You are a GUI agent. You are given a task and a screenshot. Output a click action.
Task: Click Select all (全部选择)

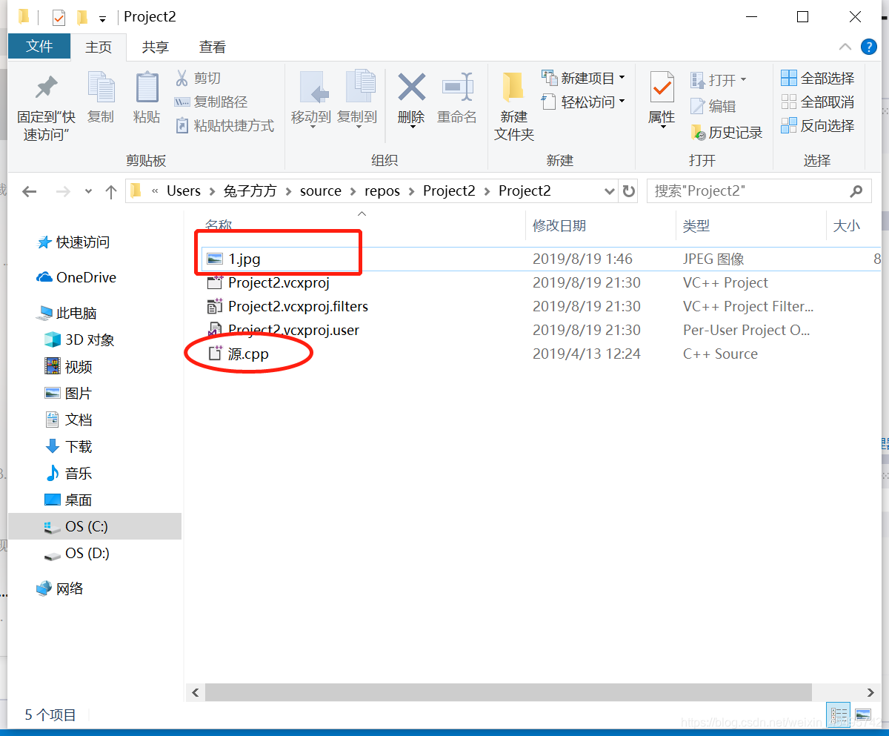click(x=818, y=78)
